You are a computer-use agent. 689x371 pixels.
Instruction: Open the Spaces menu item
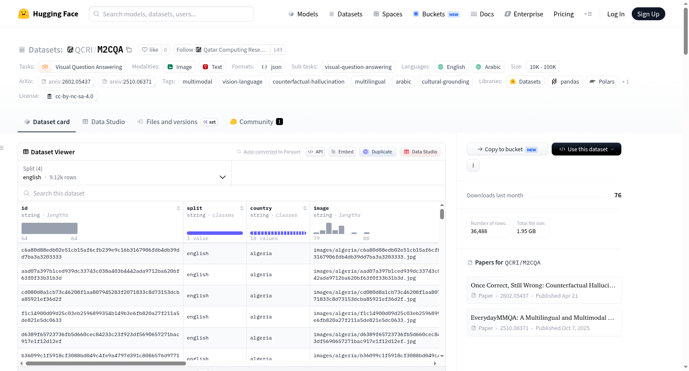(x=388, y=14)
